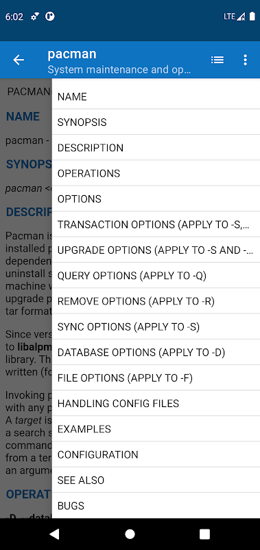Select DATABASE OPTIONS (APPLY TO -D)

coord(156,353)
